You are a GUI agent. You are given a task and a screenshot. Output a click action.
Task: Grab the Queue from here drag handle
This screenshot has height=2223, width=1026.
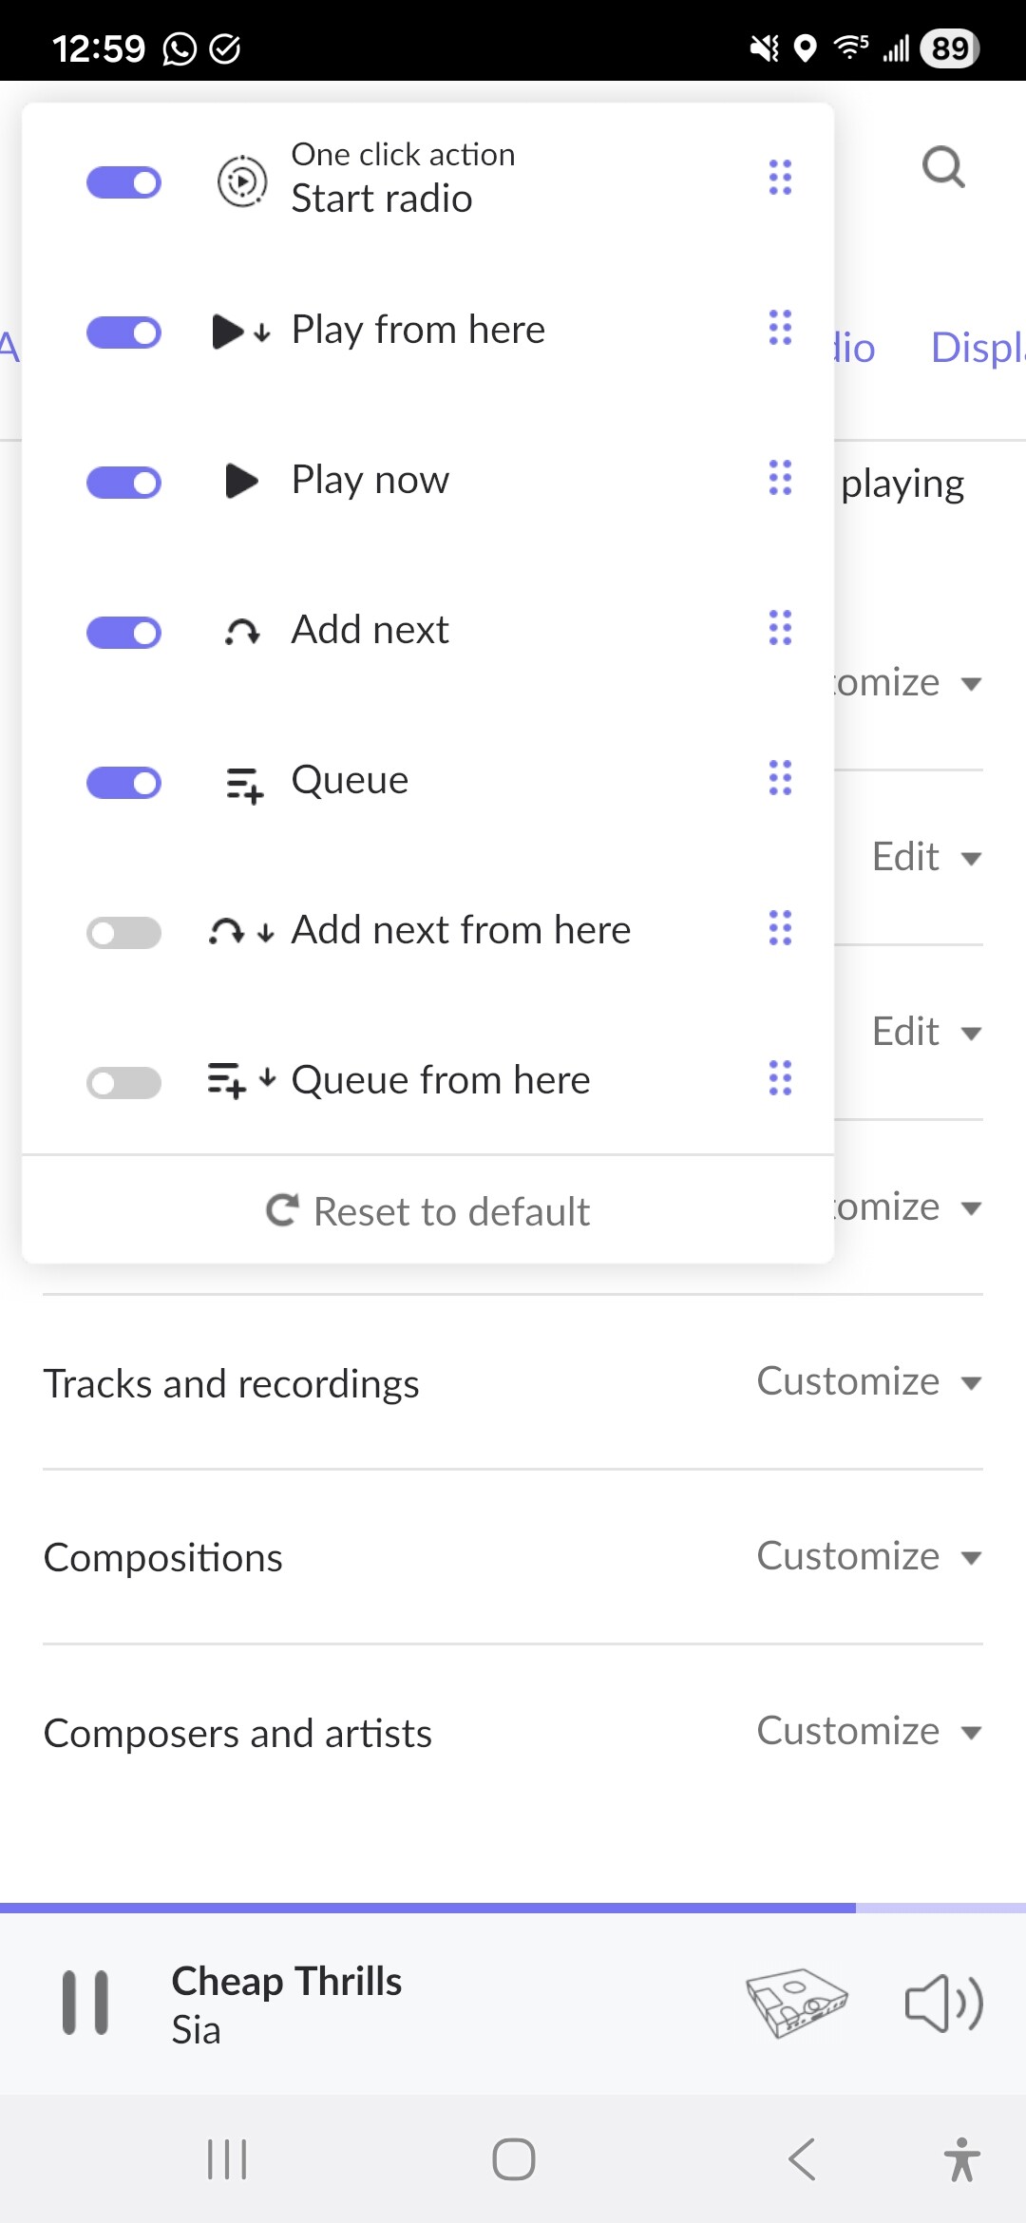pyautogui.click(x=780, y=1078)
